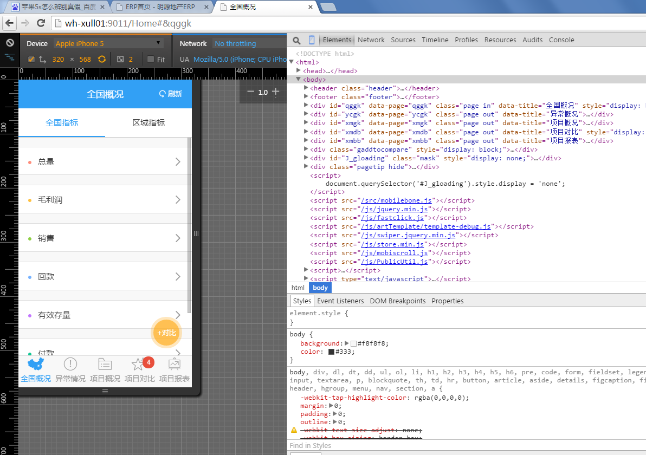Swap dimensions arrow icon next to 320
The width and height of the screenshot is (646, 455).
(42, 59)
